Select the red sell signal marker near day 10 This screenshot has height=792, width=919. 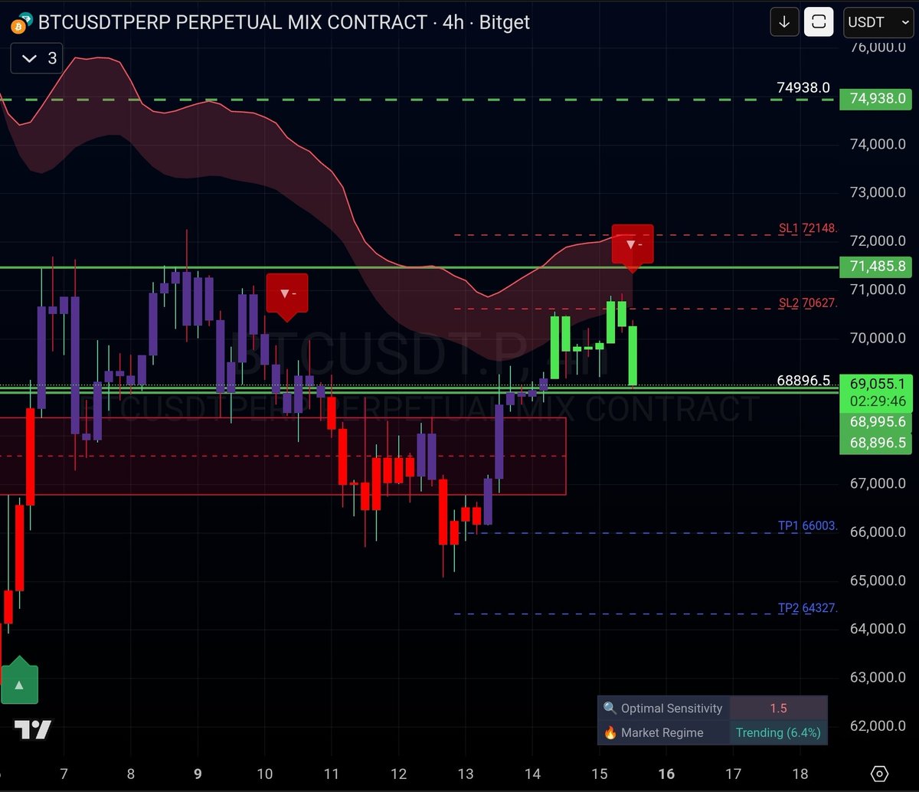(287, 296)
